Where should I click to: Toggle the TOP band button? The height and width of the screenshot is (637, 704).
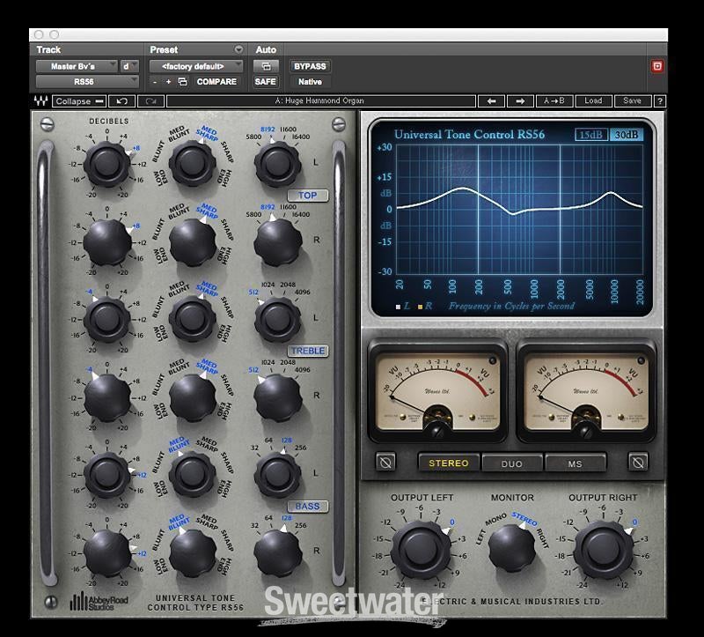307,196
